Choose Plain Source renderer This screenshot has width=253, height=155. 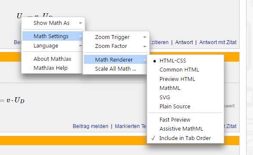tap(185, 106)
